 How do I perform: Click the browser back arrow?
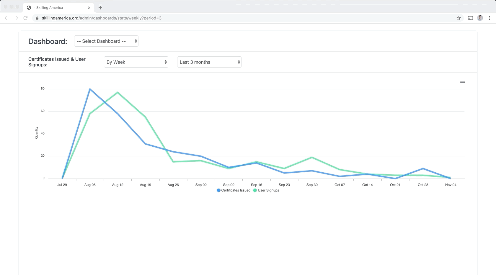point(6,18)
